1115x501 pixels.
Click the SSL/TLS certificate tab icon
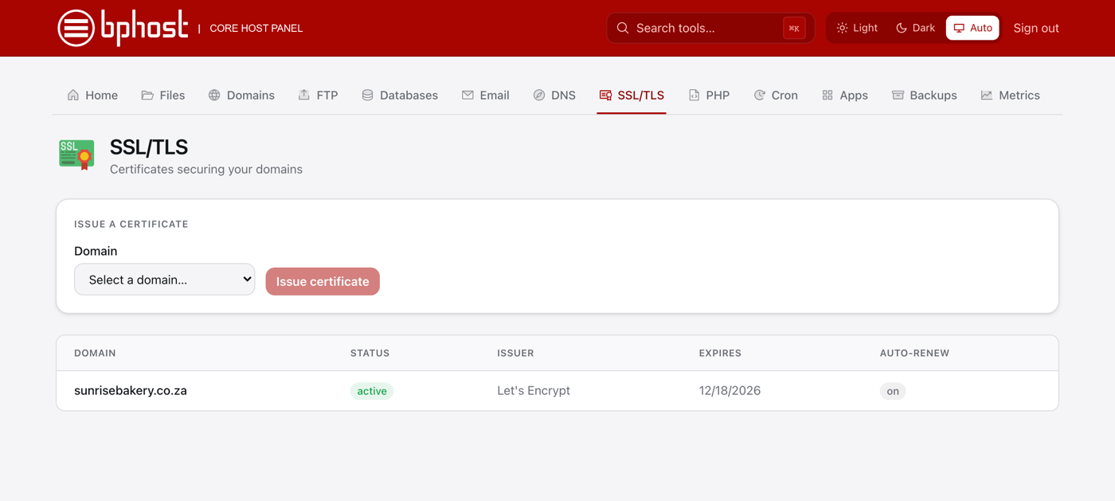point(605,95)
